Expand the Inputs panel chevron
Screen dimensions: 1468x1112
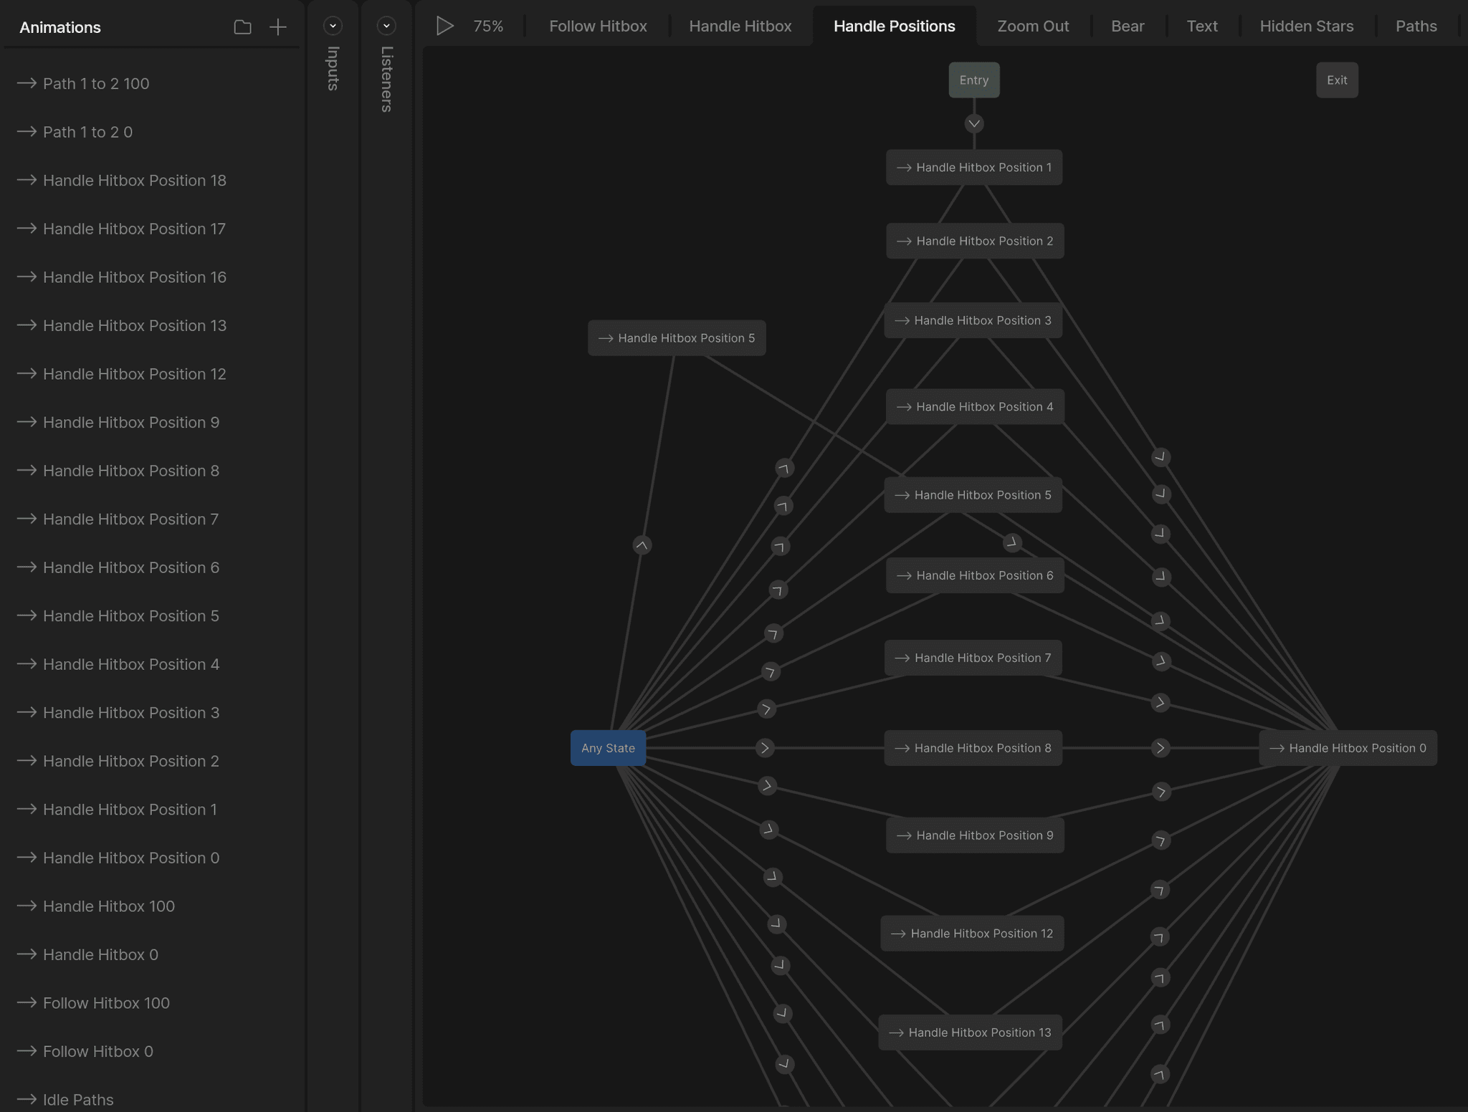pos(333,26)
